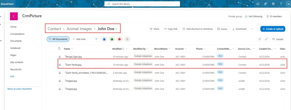Image resolution: width=291 pixels, height=110 pixels.
Task: Open the Modified column dropdown
Action: pyautogui.click(x=127, y=49)
